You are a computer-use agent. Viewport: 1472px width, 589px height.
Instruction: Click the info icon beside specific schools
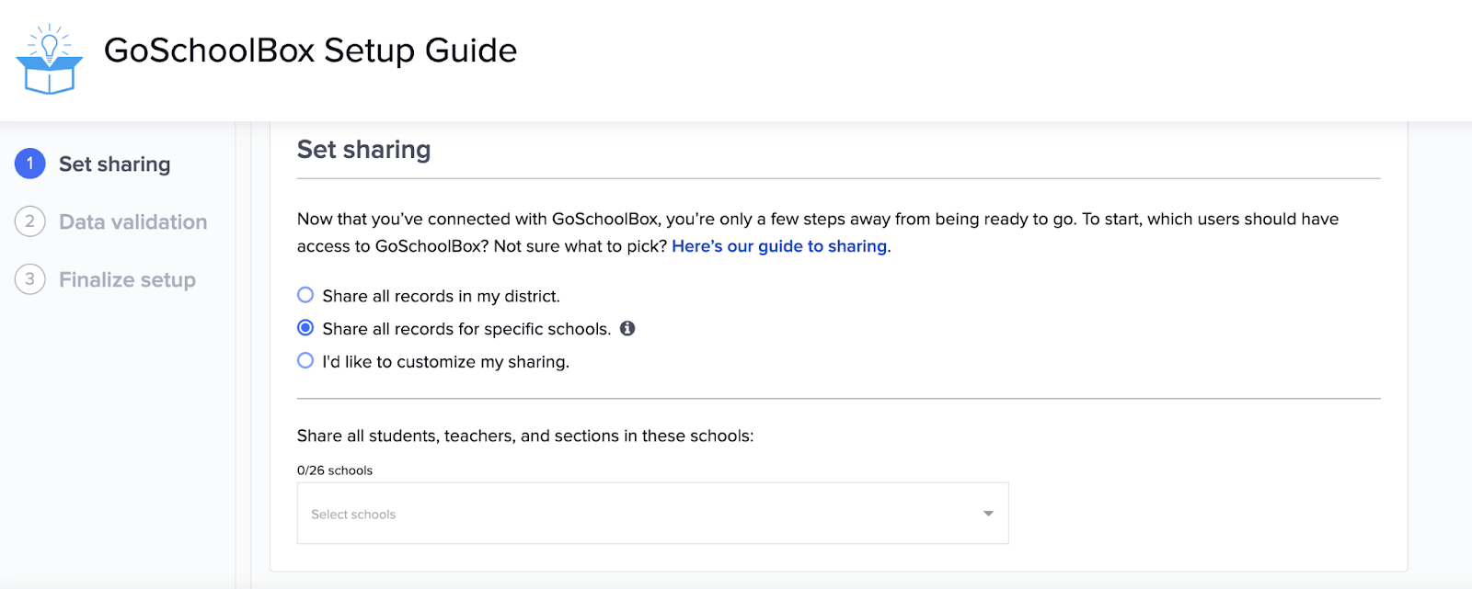[x=627, y=328]
